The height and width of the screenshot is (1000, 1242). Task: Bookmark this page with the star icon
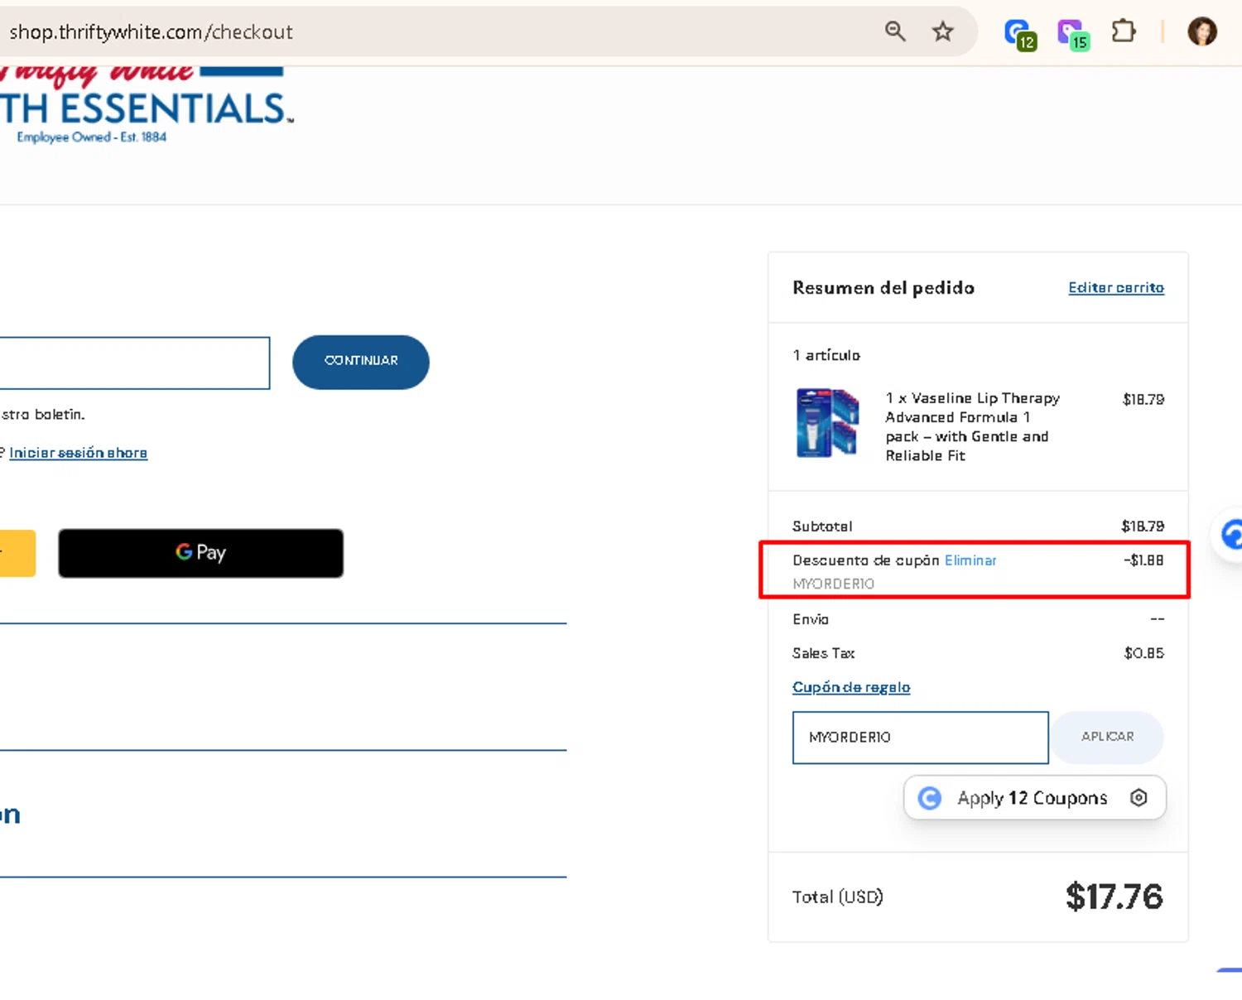tap(942, 31)
